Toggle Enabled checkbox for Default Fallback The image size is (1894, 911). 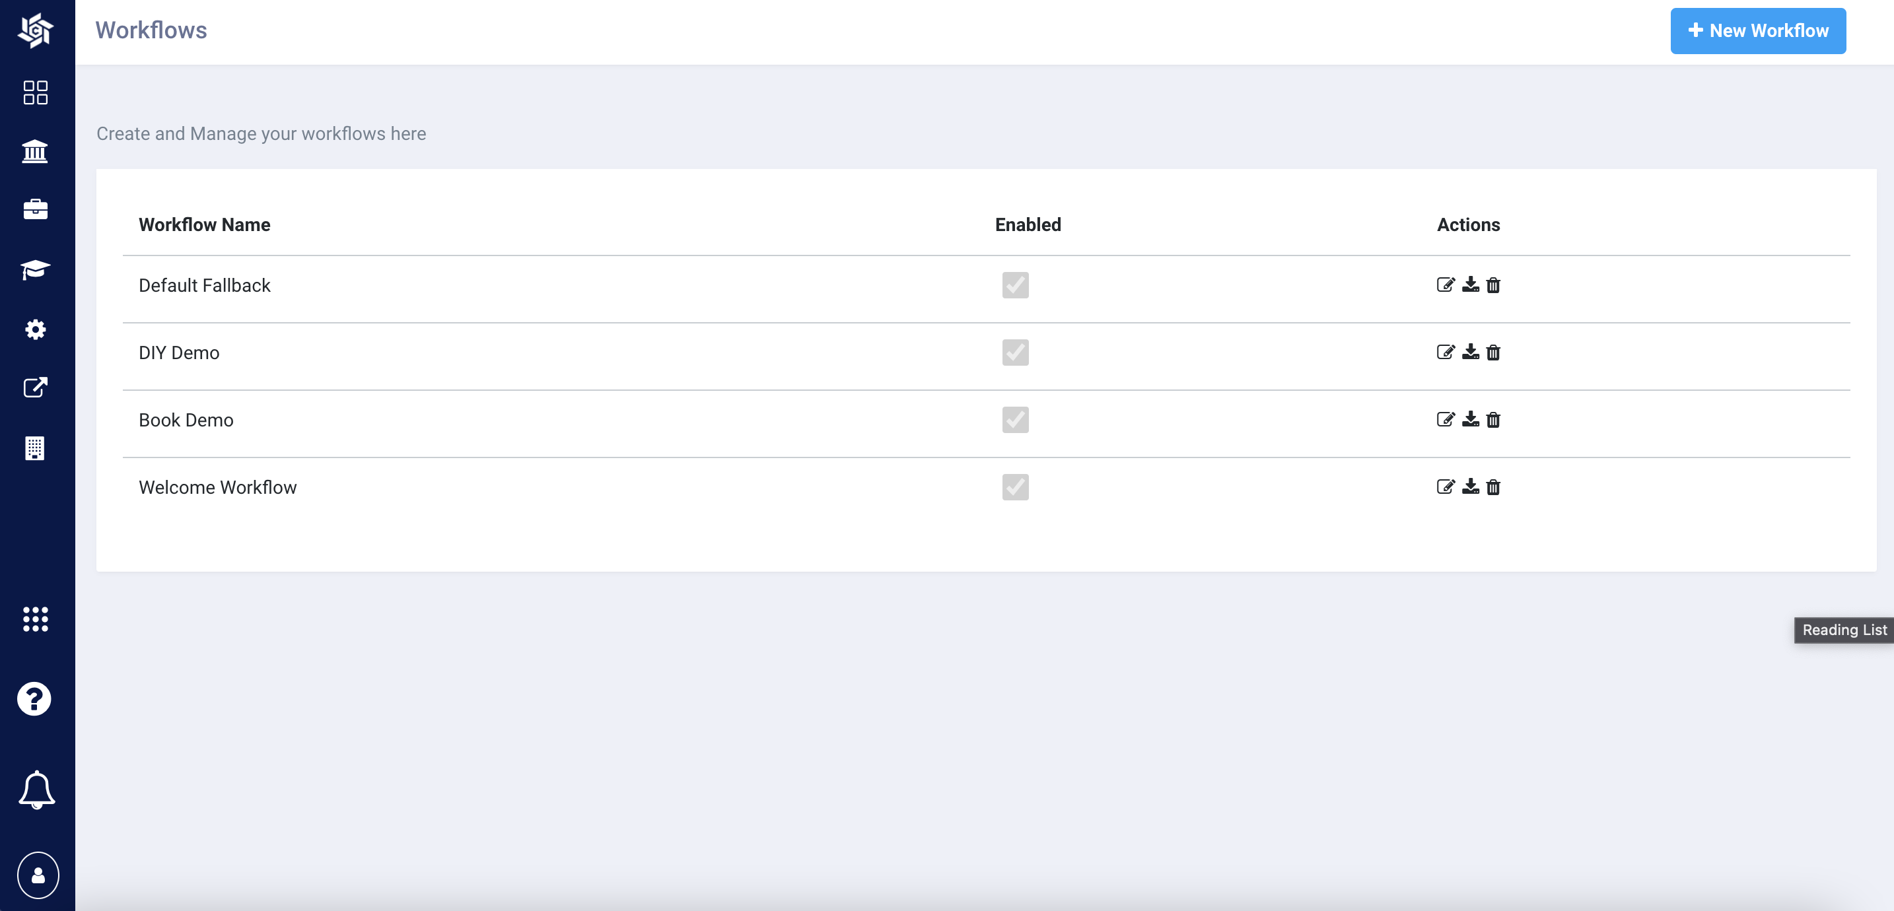pyautogui.click(x=1014, y=285)
